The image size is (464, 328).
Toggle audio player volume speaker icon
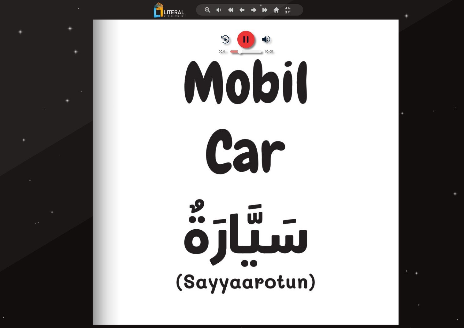(x=266, y=39)
